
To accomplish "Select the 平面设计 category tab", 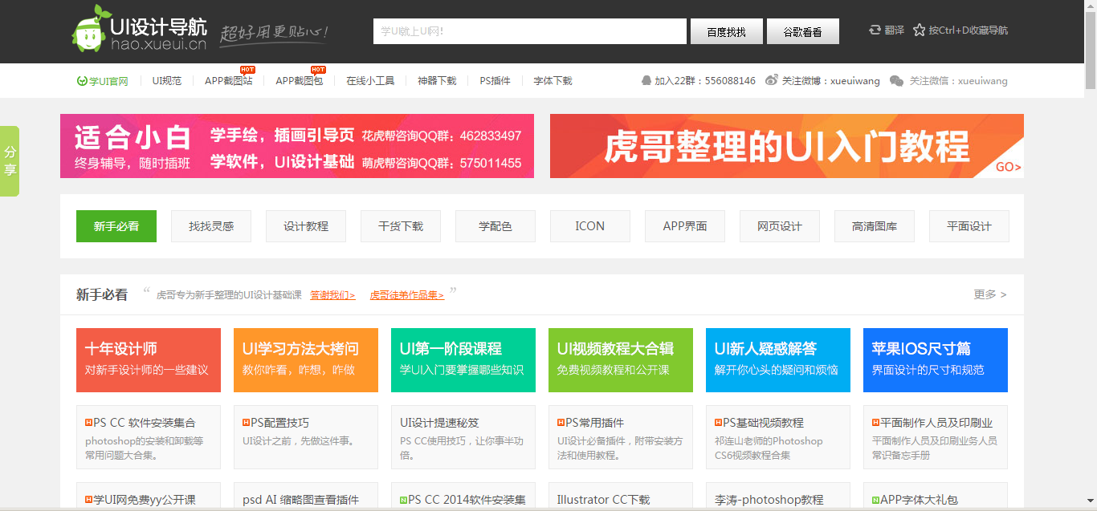I will pyautogui.click(x=969, y=226).
